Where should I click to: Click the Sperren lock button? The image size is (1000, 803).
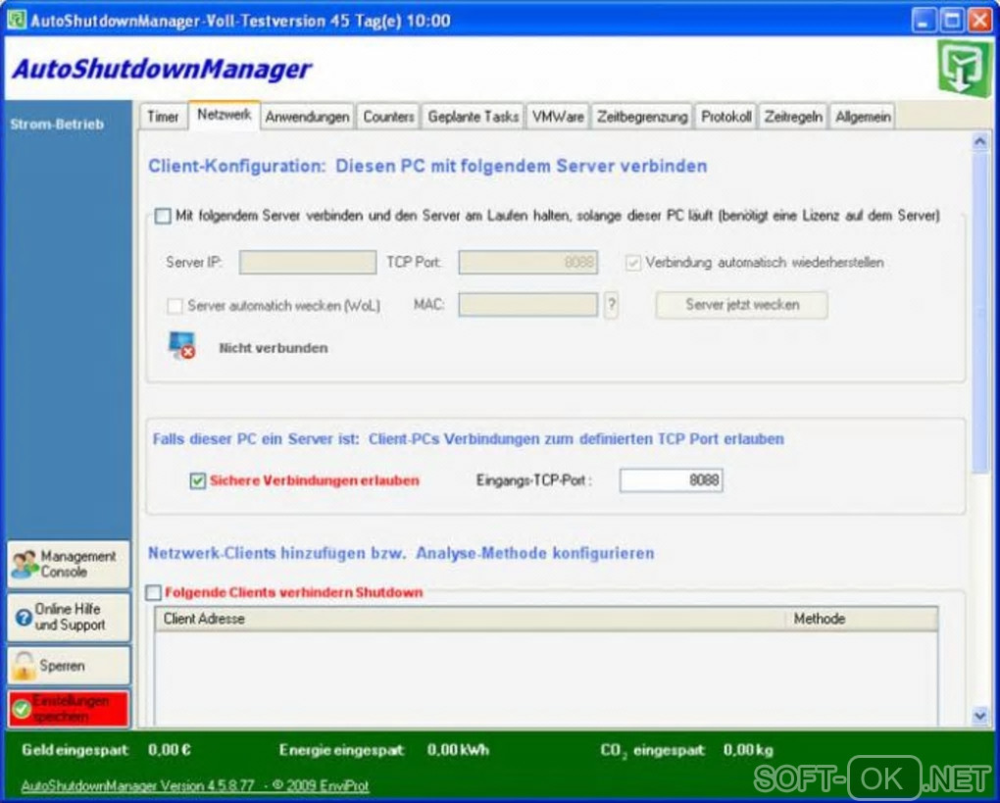coord(69,665)
